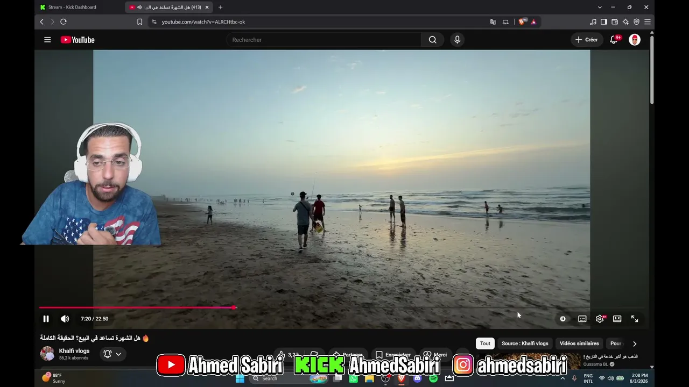
Task: Mute the YouTube tab via audio icon
Action: 139,7
